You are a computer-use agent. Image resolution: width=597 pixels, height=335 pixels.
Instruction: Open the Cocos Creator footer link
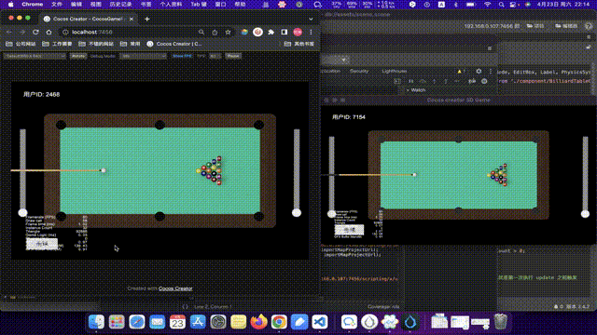(175, 288)
